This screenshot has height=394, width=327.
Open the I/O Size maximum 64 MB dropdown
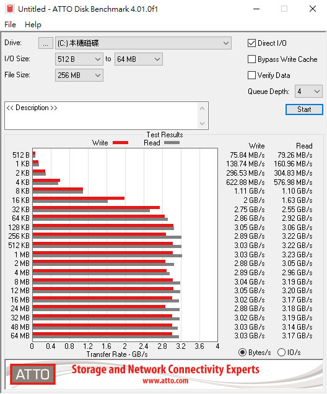[139, 59]
